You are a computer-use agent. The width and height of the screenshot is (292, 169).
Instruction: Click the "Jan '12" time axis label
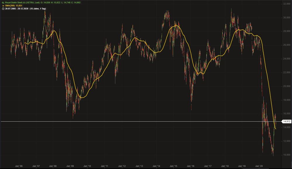(x=122, y=166)
